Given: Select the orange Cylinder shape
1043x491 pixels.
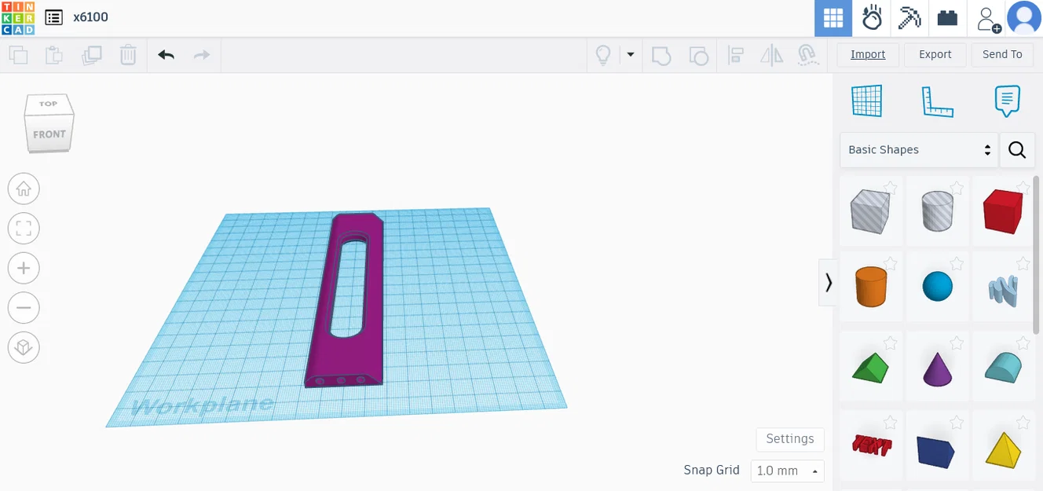Looking at the screenshot, I should pyautogui.click(x=870, y=287).
